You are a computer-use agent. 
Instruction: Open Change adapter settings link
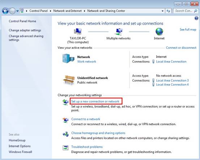pos(25,30)
